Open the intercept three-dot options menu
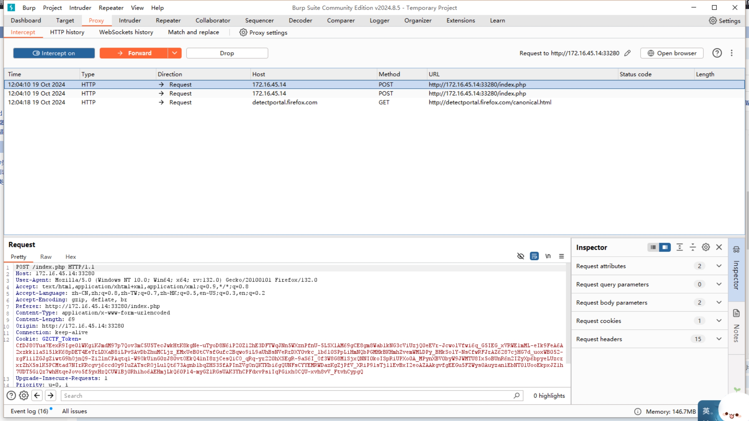This screenshot has width=749, height=421. pyautogui.click(x=732, y=53)
